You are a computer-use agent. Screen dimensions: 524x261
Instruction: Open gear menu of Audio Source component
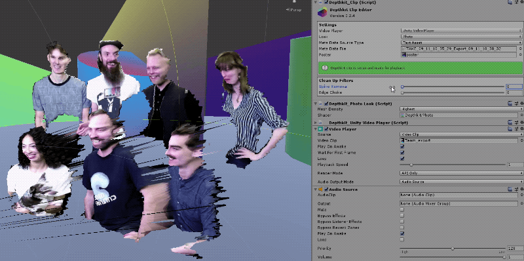coord(522,190)
